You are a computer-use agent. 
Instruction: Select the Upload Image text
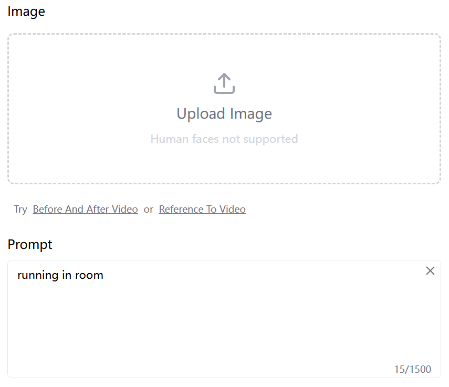coord(224,113)
